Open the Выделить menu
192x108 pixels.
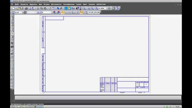pyautogui.click(x=33, y=4)
